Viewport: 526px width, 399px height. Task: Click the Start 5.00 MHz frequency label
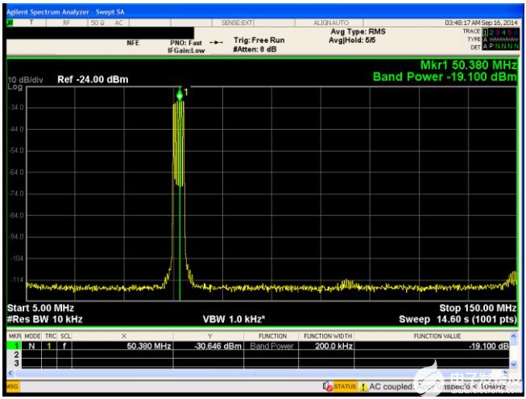pyautogui.click(x=40, y=308)
